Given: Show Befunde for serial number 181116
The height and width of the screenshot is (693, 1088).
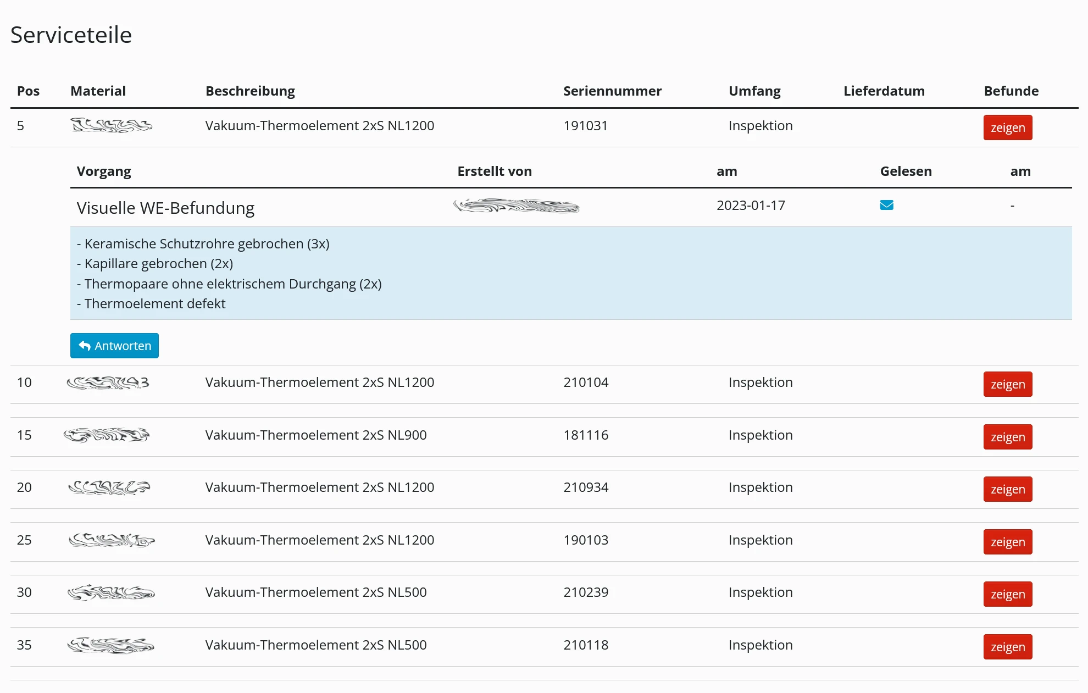Looking at the screenshot, I should [1008, 437].
